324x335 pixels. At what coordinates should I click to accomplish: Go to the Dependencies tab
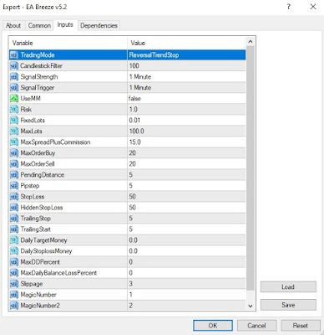coord(99,26)
